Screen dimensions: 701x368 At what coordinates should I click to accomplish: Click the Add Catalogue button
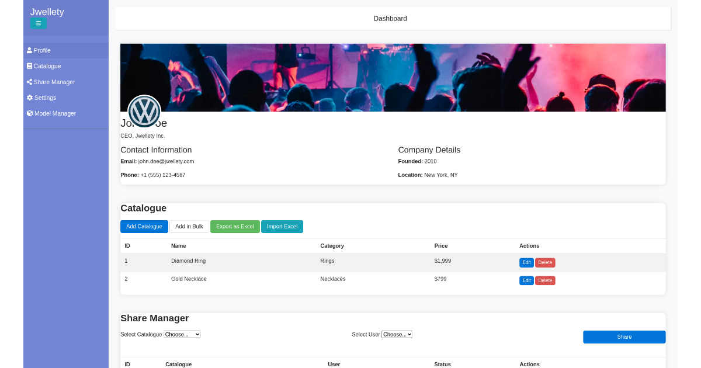(144, 227)
